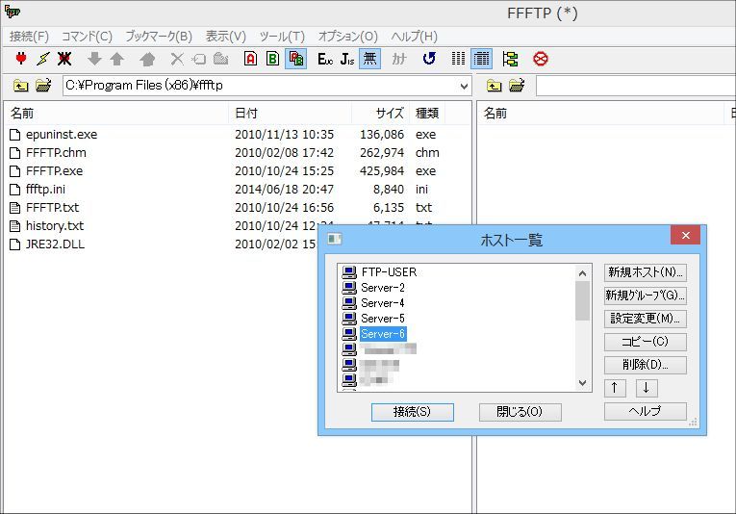Expand the local path dropdown

[x=464, y=86]
